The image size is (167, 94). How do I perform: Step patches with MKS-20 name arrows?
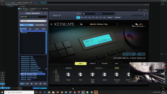pos(117,24)
